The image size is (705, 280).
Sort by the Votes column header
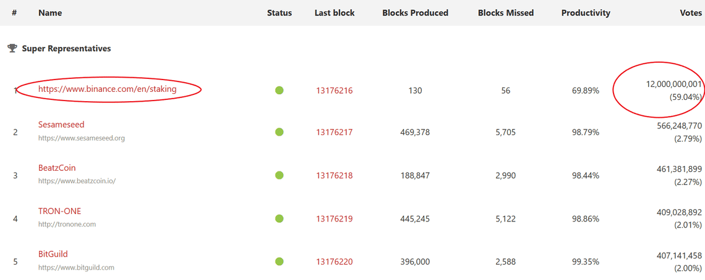pyautogui.click(x=690, y=12)
